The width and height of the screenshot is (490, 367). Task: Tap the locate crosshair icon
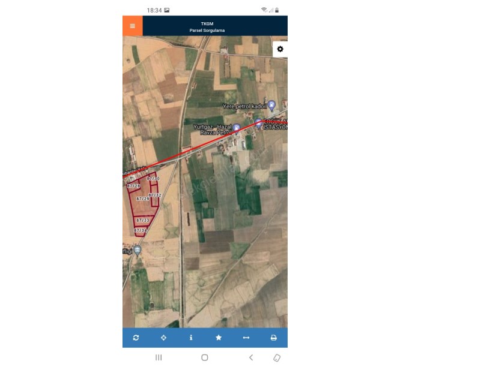pos(163,338)
